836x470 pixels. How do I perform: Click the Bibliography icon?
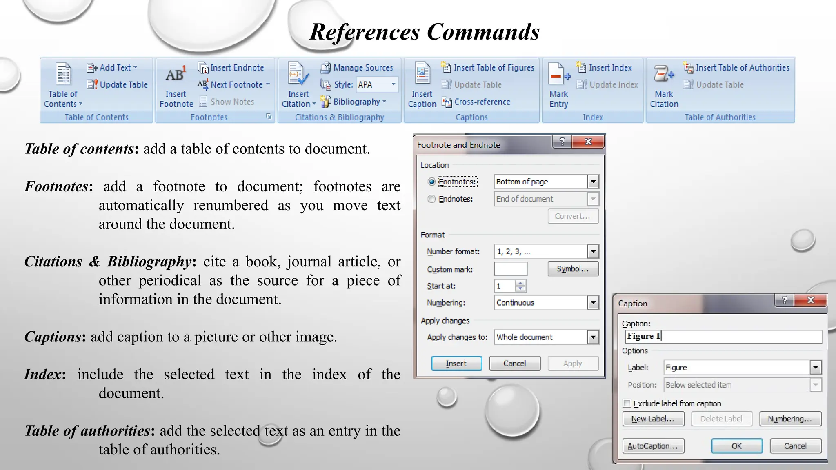[x=325, y=102]
